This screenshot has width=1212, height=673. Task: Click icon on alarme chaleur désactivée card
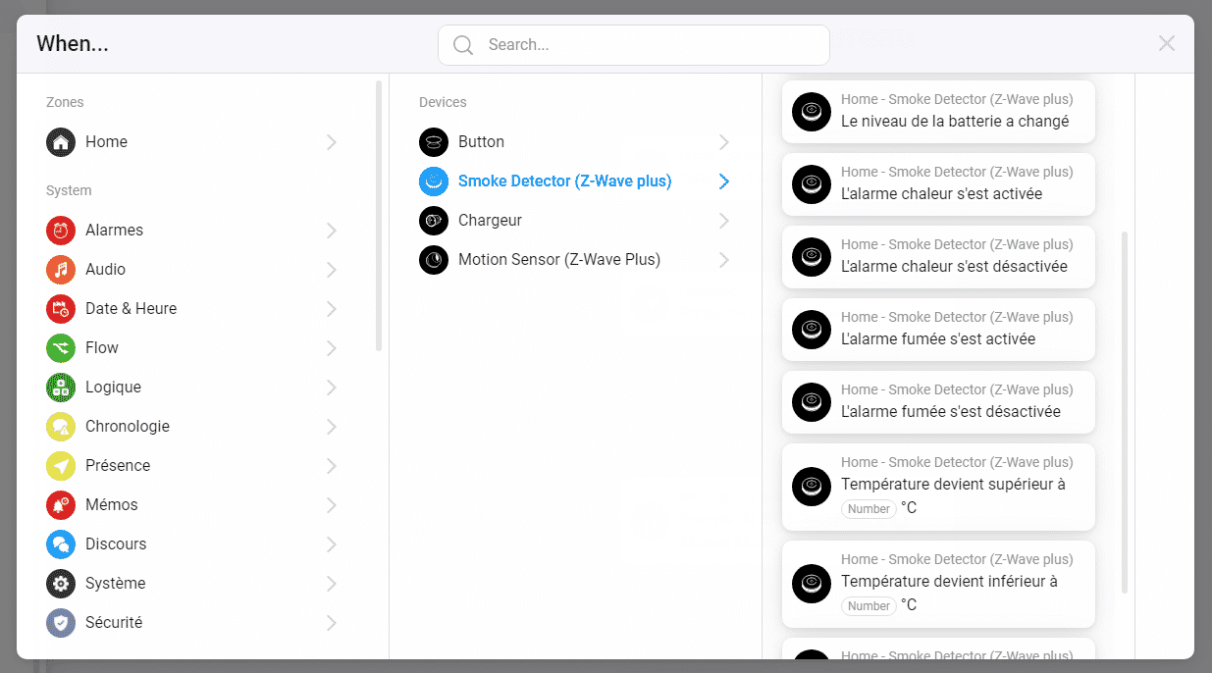812,257
